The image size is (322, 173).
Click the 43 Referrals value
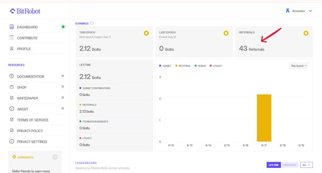tap(251, 49)
